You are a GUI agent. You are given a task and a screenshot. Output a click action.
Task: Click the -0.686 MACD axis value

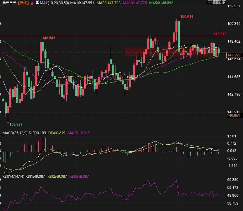pos(232,158)
